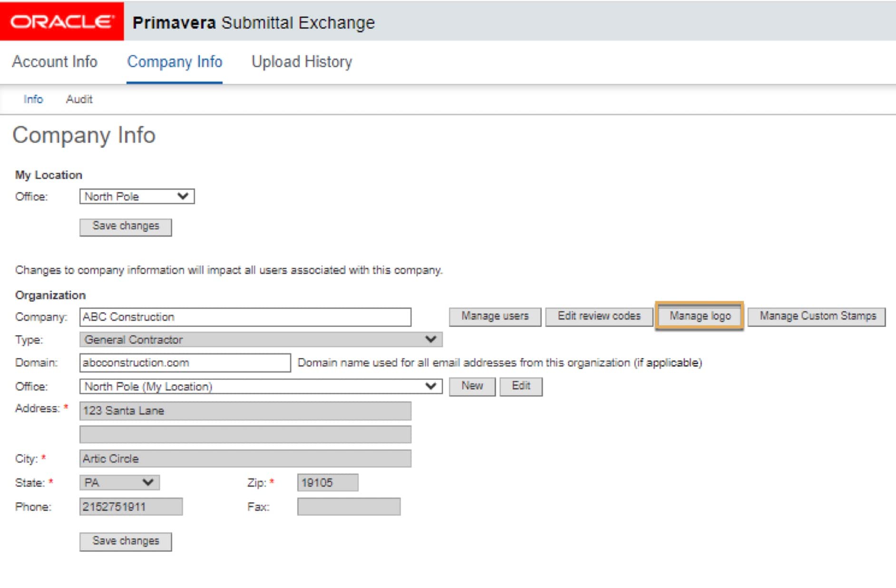This screenshot has width=896, height=588.
Task: Select the Company Info tab
Action: [x=175, y=62]
